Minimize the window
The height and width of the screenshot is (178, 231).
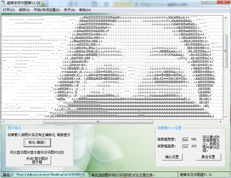[206, 2]
